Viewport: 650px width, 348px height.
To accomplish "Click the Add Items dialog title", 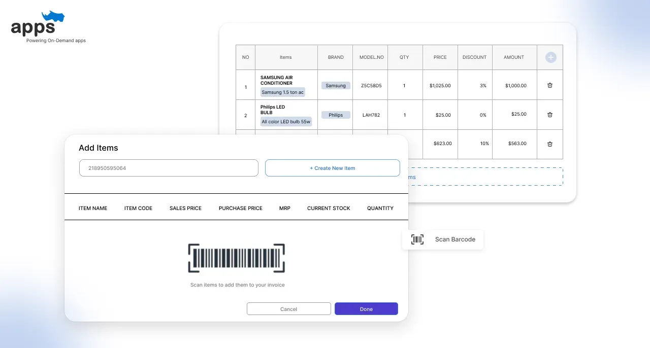I will (x=99, y=148).
